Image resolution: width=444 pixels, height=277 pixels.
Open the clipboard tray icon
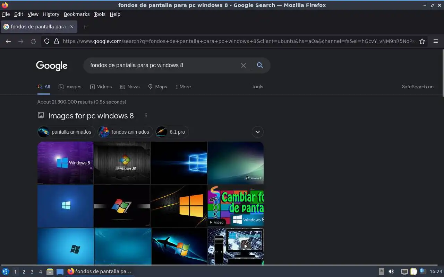413,271
